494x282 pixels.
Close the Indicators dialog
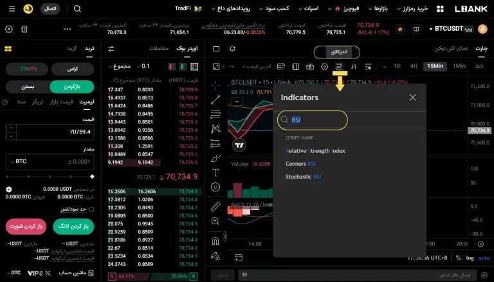[412, 98]
